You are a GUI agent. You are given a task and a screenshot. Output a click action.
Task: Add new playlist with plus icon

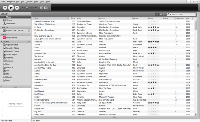coord(29,41)
